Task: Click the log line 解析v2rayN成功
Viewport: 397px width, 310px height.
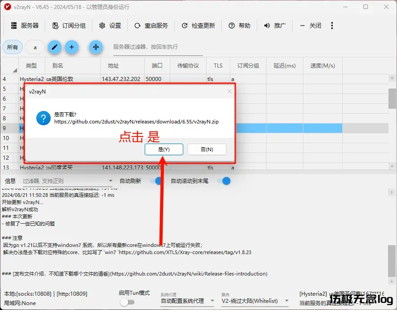Action: tap(20, 209)
